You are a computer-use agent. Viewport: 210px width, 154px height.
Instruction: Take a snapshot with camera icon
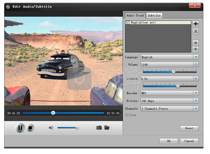click(99, 128)
